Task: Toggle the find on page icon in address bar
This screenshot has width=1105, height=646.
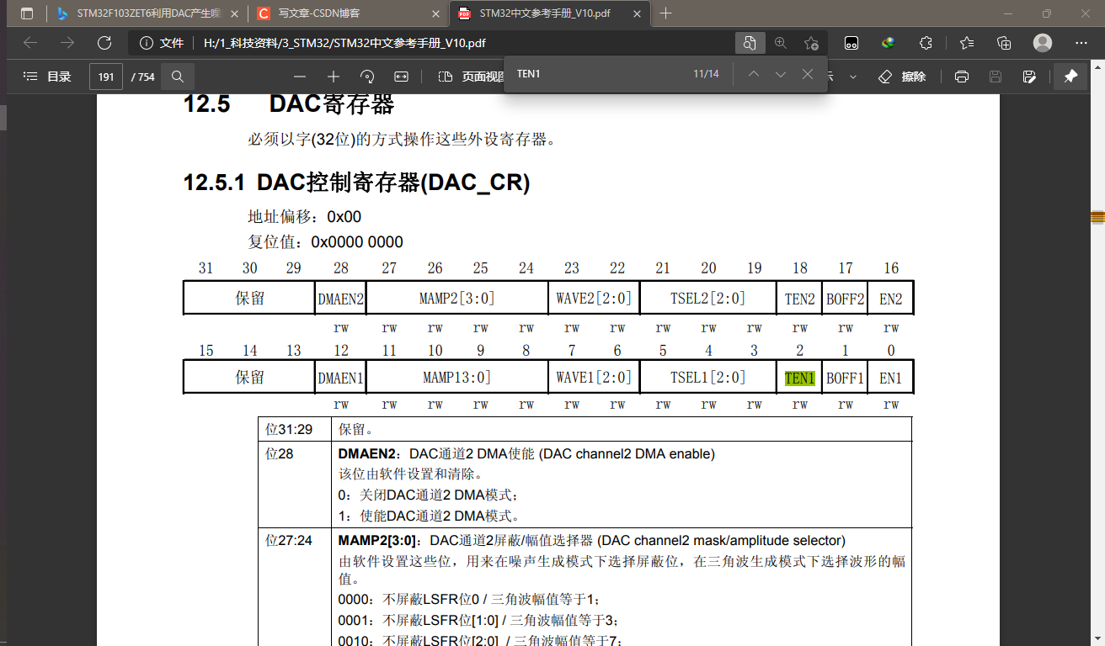Action: click(x=749, y=43)
